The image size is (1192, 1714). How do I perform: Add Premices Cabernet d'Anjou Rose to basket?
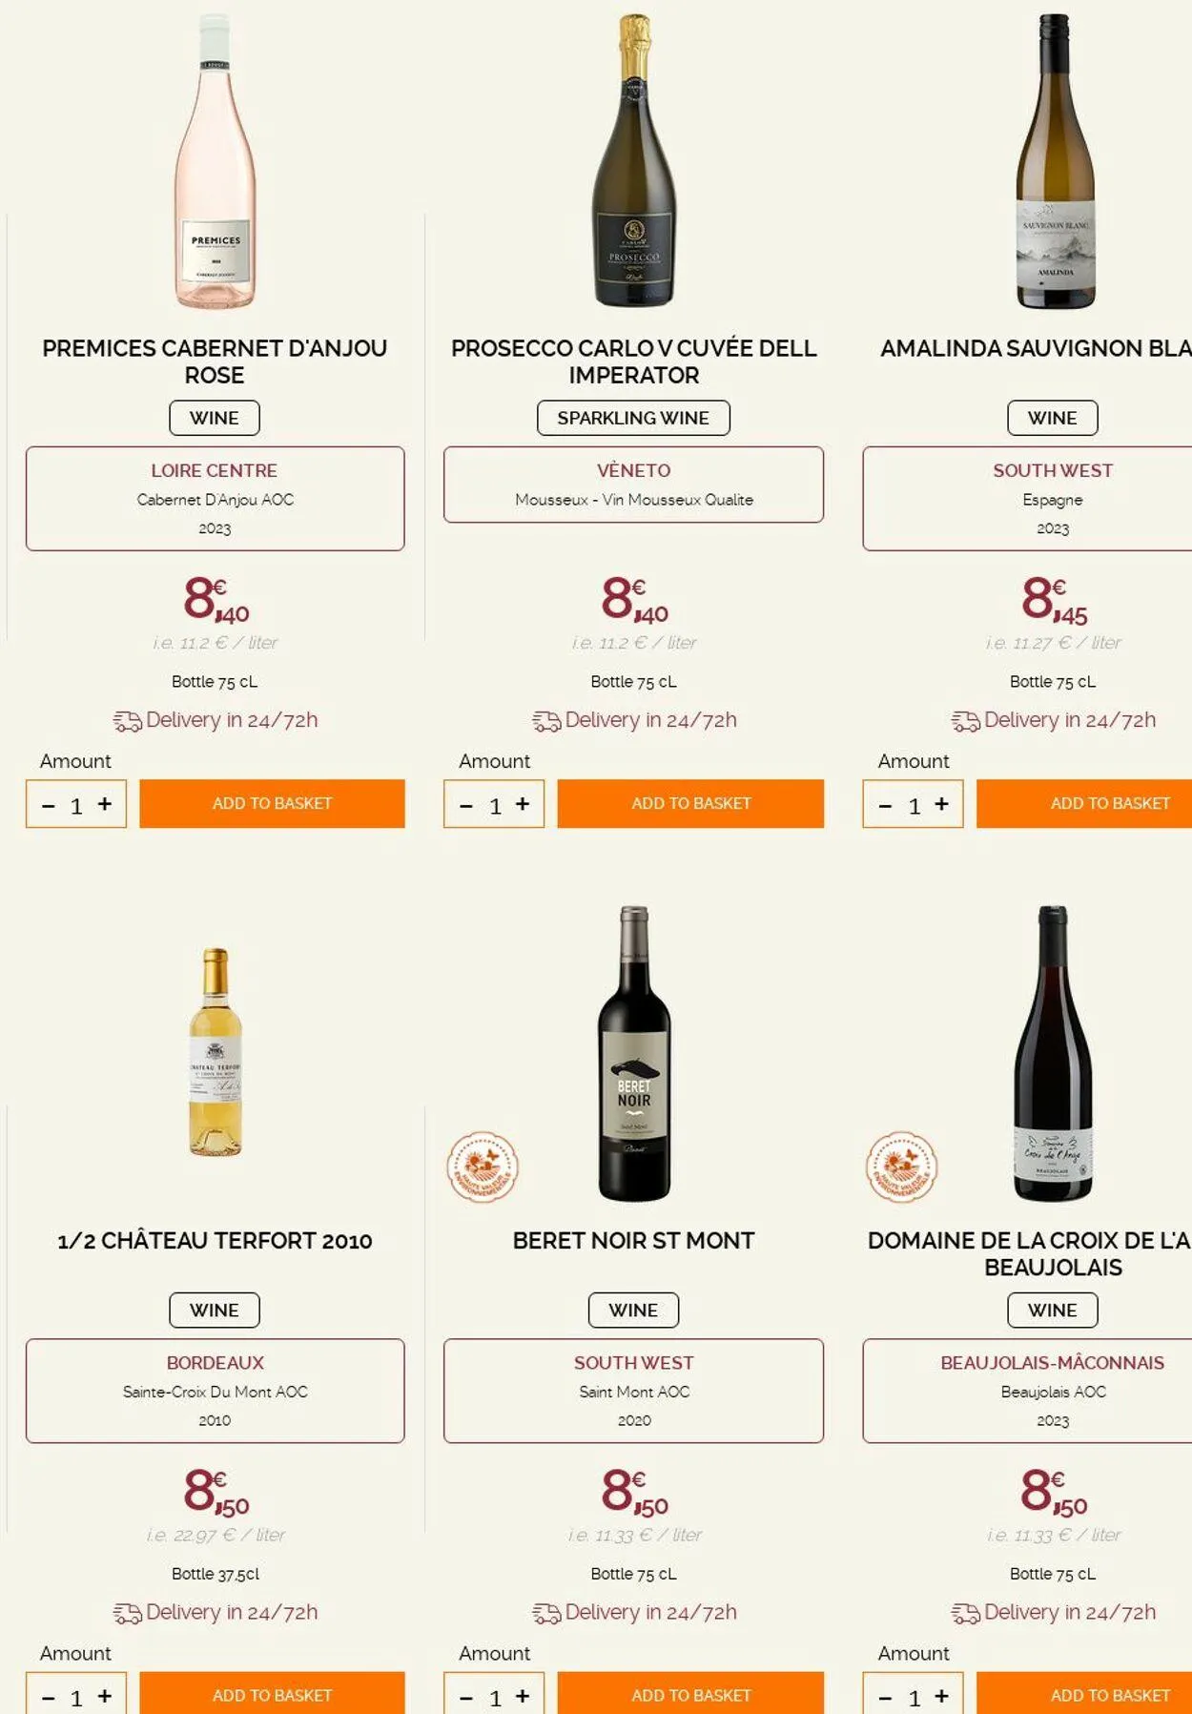point(272,803)
